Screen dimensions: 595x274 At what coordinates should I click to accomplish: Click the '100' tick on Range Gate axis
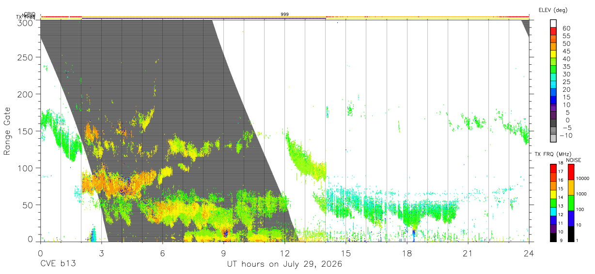(25, 168)
